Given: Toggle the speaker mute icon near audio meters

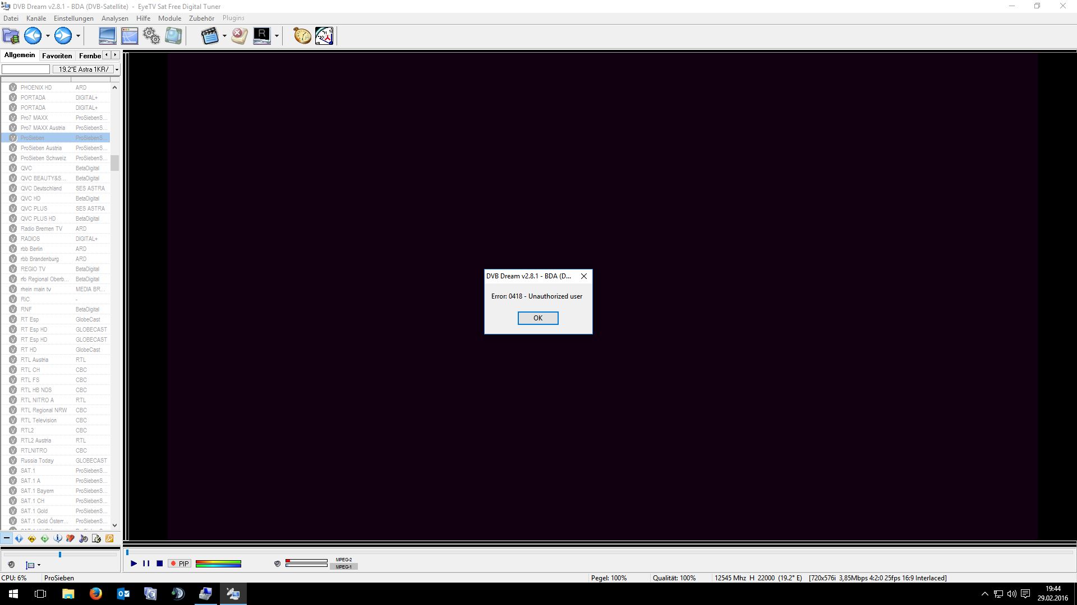Looking at the screenshot, I should click(277, 564).
